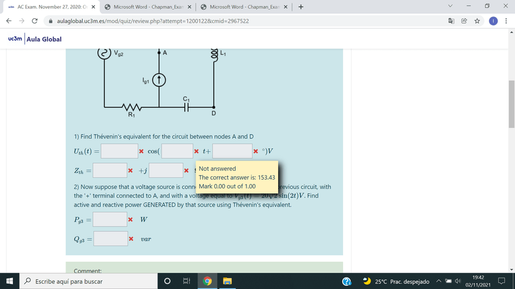Click the browser back arrow
The image size is (515, 289).
(x=9, y=21)
